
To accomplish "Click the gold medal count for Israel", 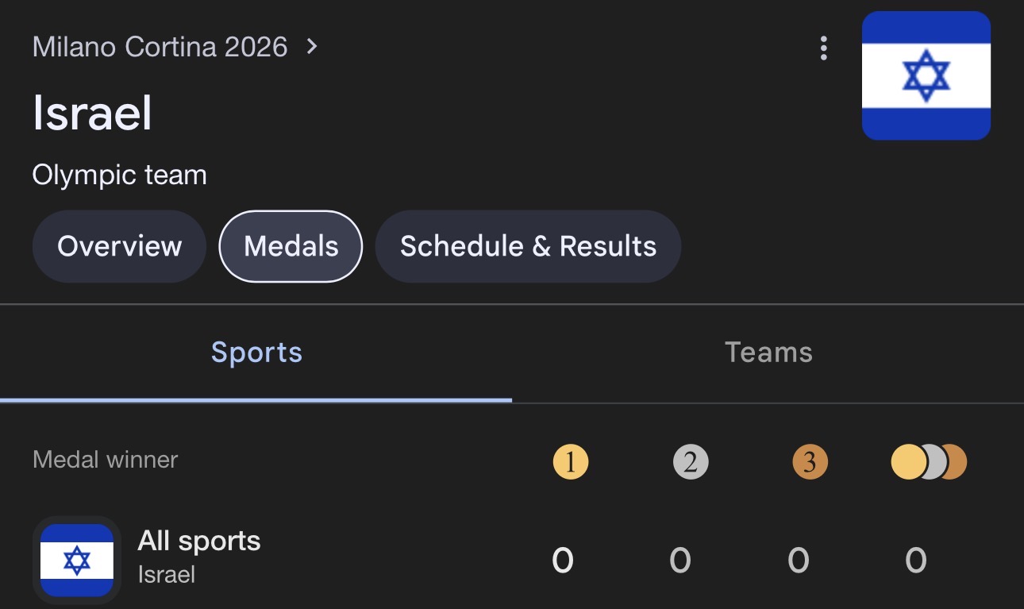I will click(x=562, y=561).
